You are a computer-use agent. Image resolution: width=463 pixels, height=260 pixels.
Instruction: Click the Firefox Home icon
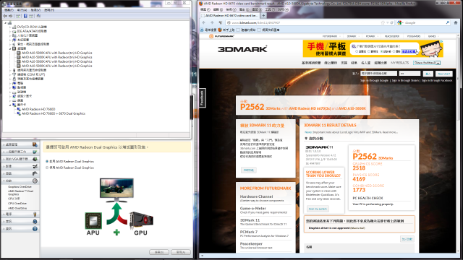pyautogui.click(x=456, y=22)
